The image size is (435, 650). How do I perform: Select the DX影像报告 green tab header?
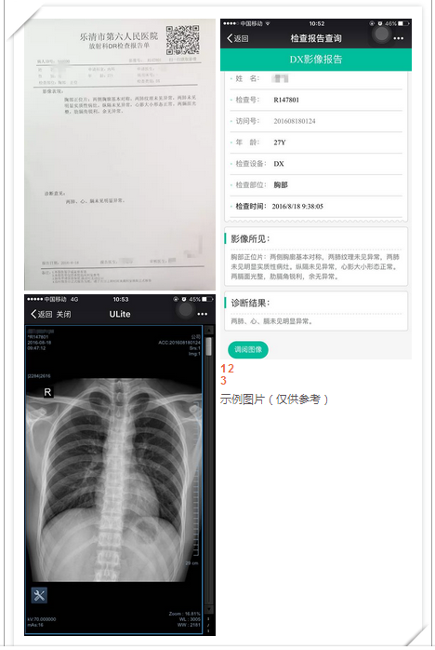[316, 60]
